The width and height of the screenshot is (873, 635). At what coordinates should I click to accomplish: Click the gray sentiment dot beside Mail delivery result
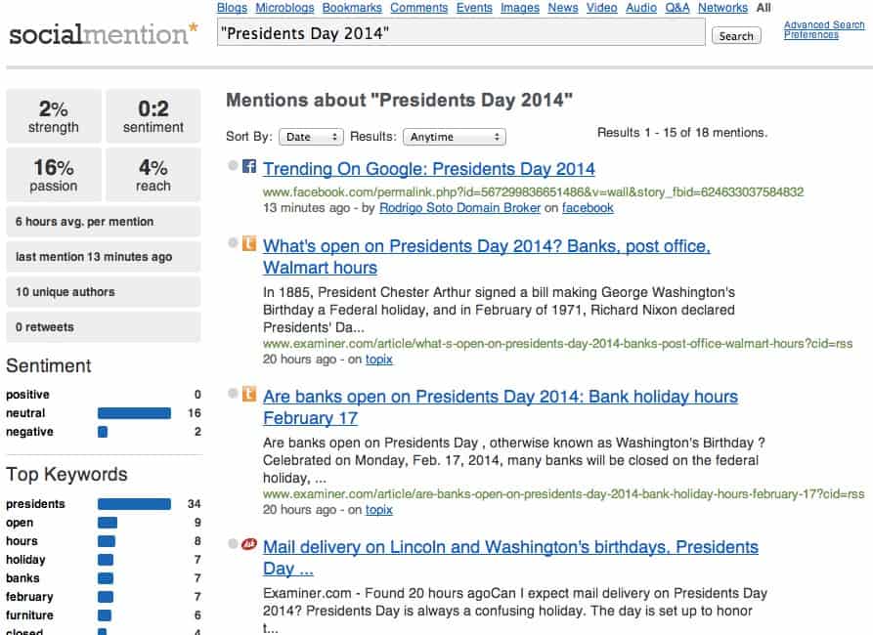click(x=233, y=545)
